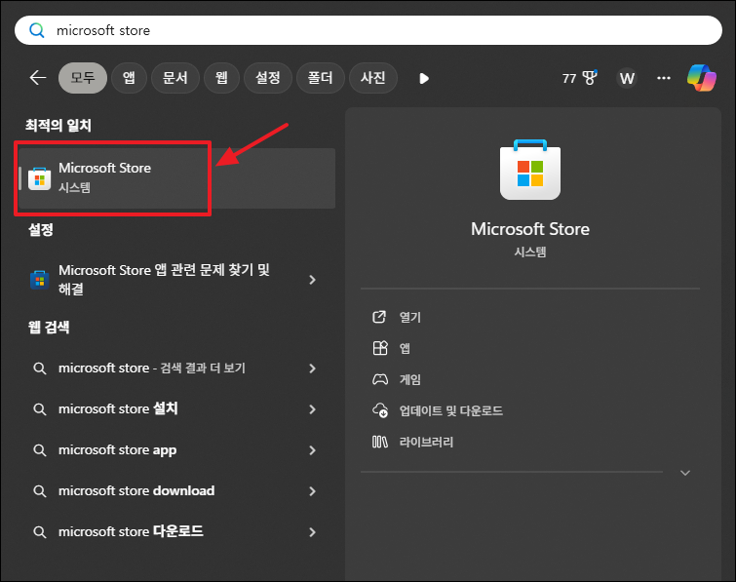Screen dimensions: 736x582
Task: Click the search box containing 'microsoft store'
Action: click(x=368, y=30)
